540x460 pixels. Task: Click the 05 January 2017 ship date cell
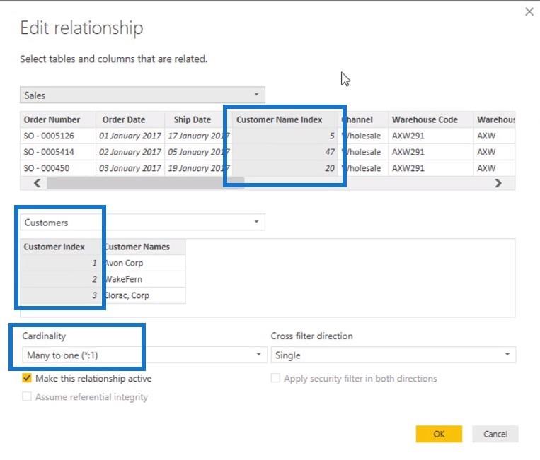click(197, 152)
